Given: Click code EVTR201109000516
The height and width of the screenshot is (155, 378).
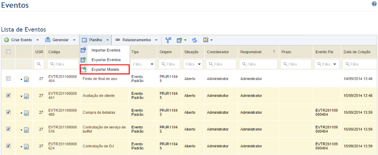Looking at the screenshot, I should [x=63, y=129].
